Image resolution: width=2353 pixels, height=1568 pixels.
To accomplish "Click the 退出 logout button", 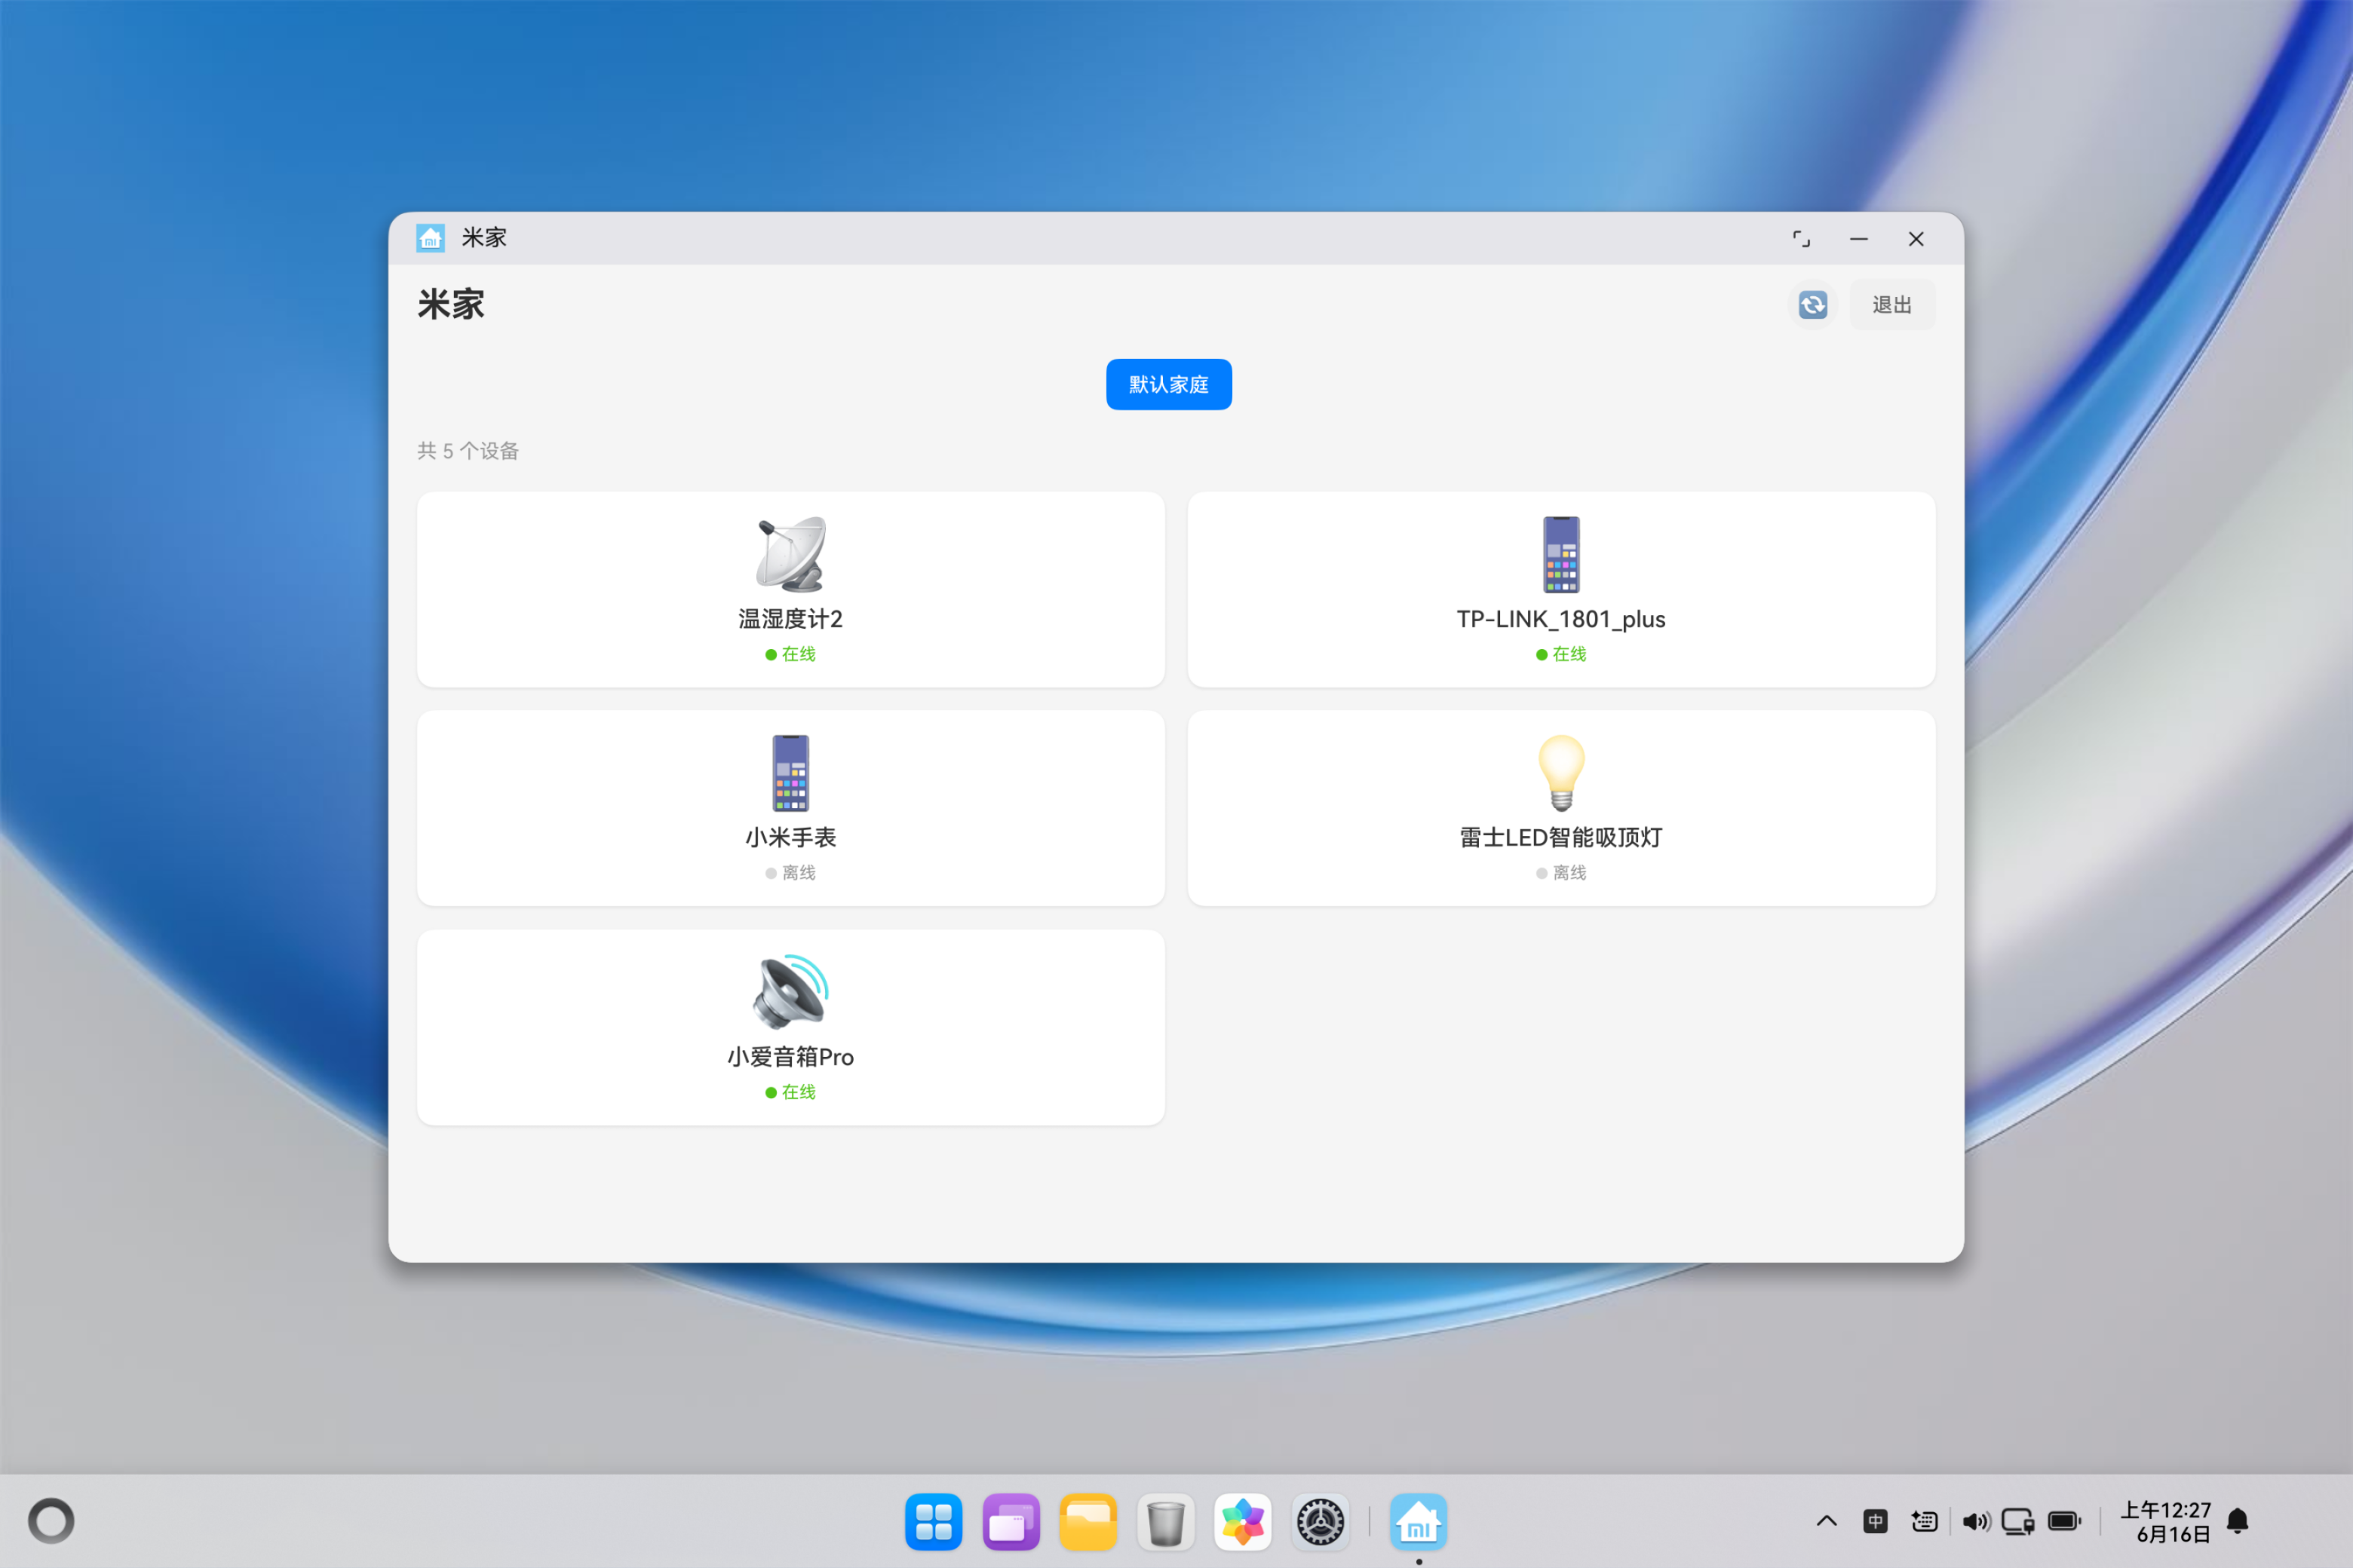I will pyautogui.click(x=1891, y=304).
